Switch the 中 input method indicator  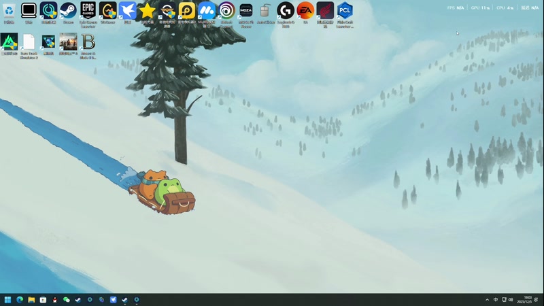(x=496, y=300)
